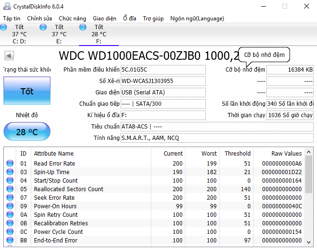Select the End-to-End Error attribute name
Viewport: 317px width, 250px height.
click(56, 240)
